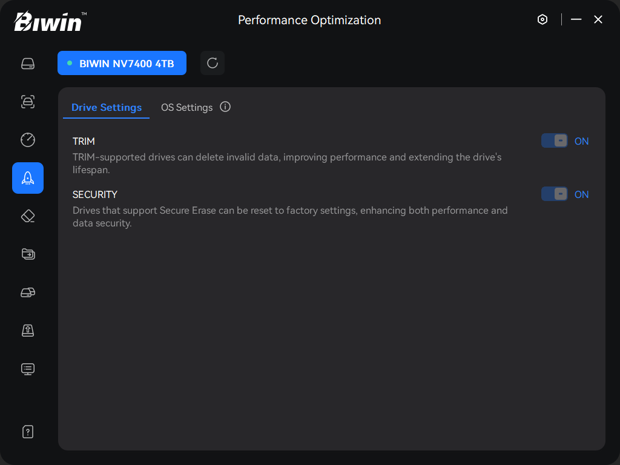Click the info icon beside OS Settings

[225, 107]
